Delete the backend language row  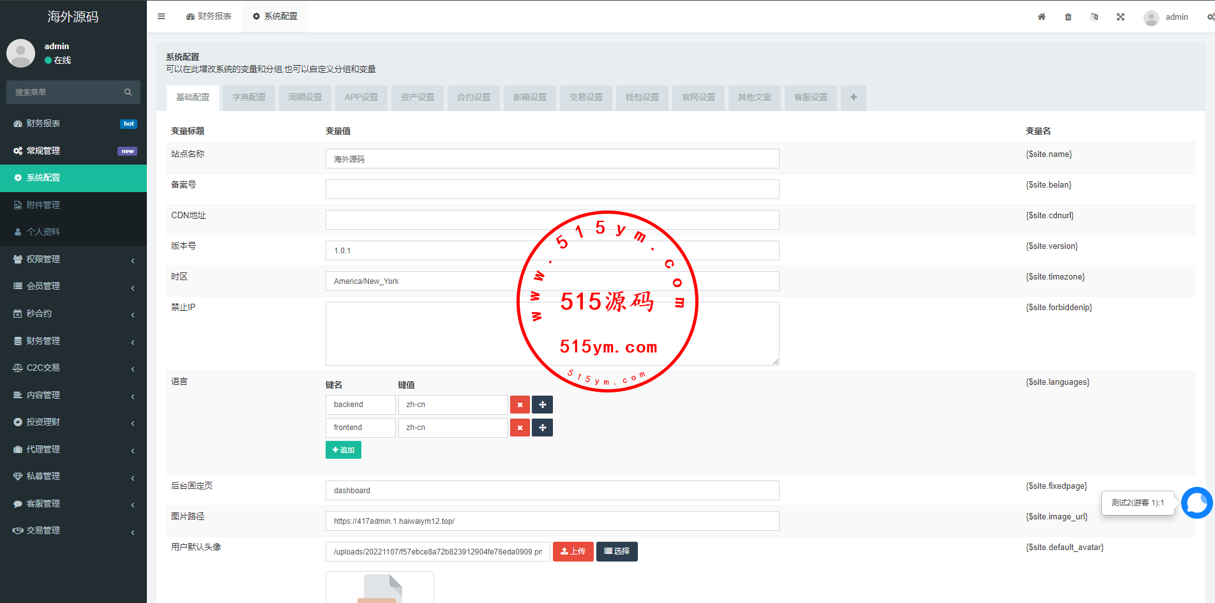[x=520, y=405]
